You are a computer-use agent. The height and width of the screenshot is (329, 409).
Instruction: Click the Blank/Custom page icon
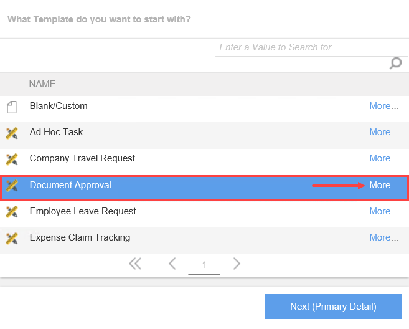coord(11,107)
